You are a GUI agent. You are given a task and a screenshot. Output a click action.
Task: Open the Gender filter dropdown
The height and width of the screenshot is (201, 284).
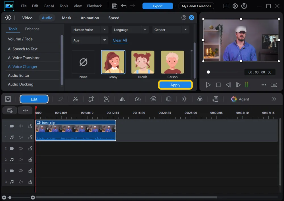[x=171, y=30]
